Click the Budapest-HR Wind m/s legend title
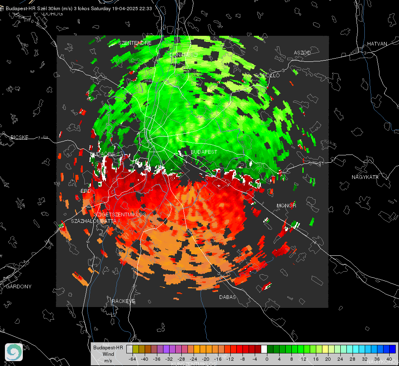The height and width of the screenshot is (366, 399). pyautogui.click(x=108, y=354)
